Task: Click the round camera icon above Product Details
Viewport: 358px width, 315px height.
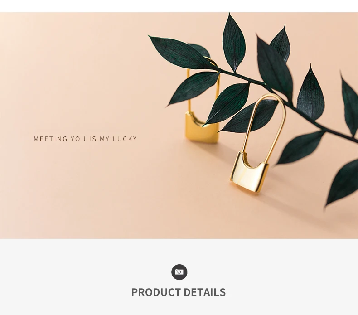Action: 179,272
